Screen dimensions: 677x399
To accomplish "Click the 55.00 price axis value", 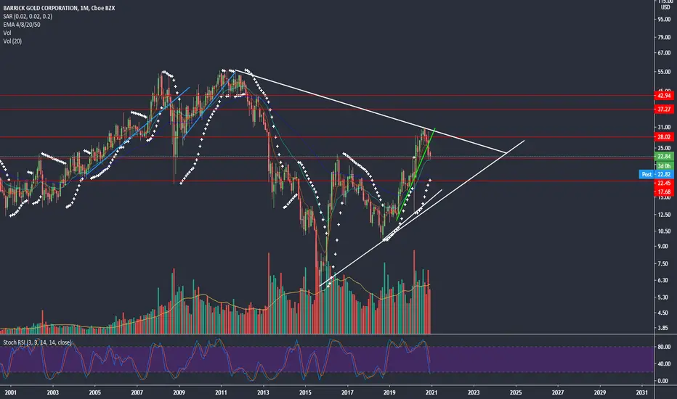I will click(664, 72).
